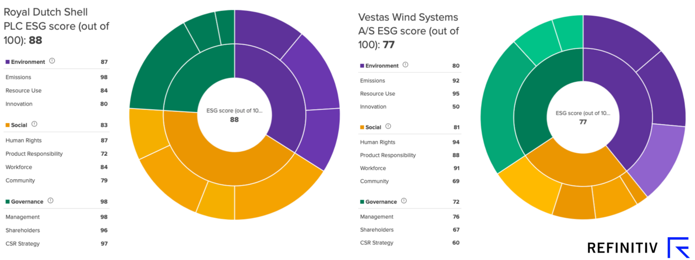
Task: Open the info icon beside Vestas' Environment
Action: coord(406,65)
